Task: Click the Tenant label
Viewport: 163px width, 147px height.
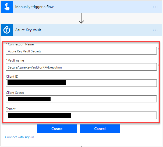Action: [x=11, y=109]
